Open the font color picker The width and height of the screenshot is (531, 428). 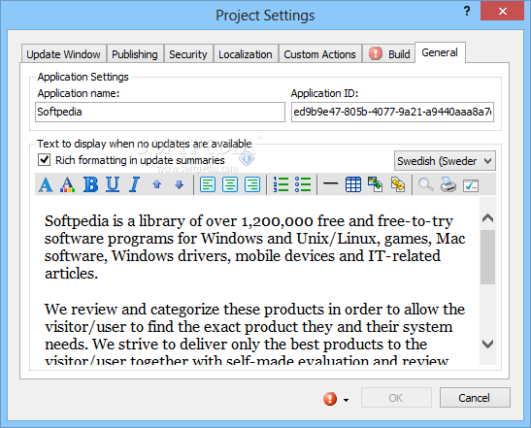(67, 184)
